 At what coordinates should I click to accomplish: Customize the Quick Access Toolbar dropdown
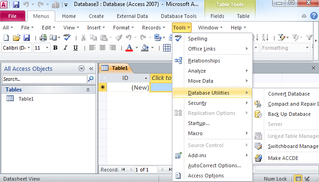66,5
